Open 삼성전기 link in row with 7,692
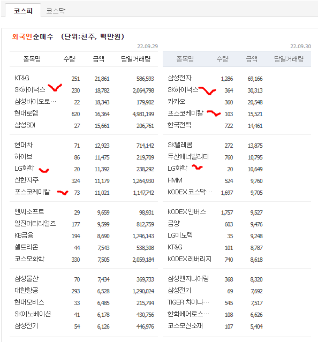318x342 pixels. tap(179, 291)
